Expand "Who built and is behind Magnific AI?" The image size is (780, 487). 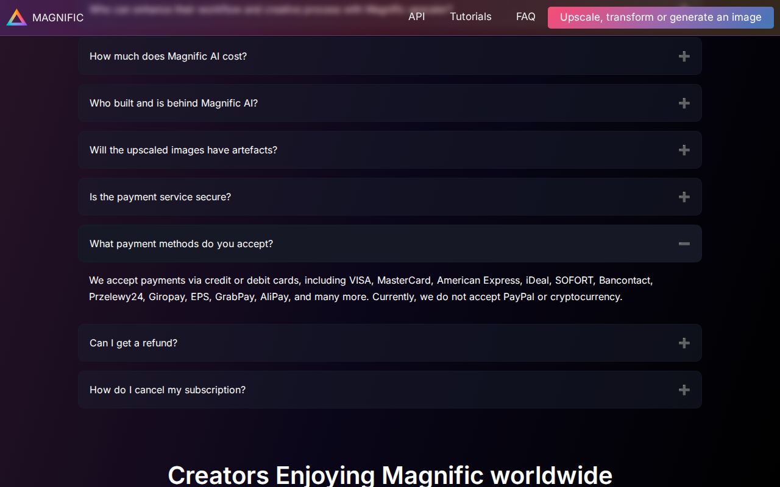pyautogui.click(x=174, y=103)
